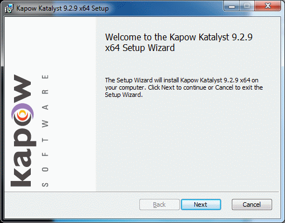Cancel the Kapow Katalyst setup
This screenshot has width=285, height=223.
click(x=252, y=205)
